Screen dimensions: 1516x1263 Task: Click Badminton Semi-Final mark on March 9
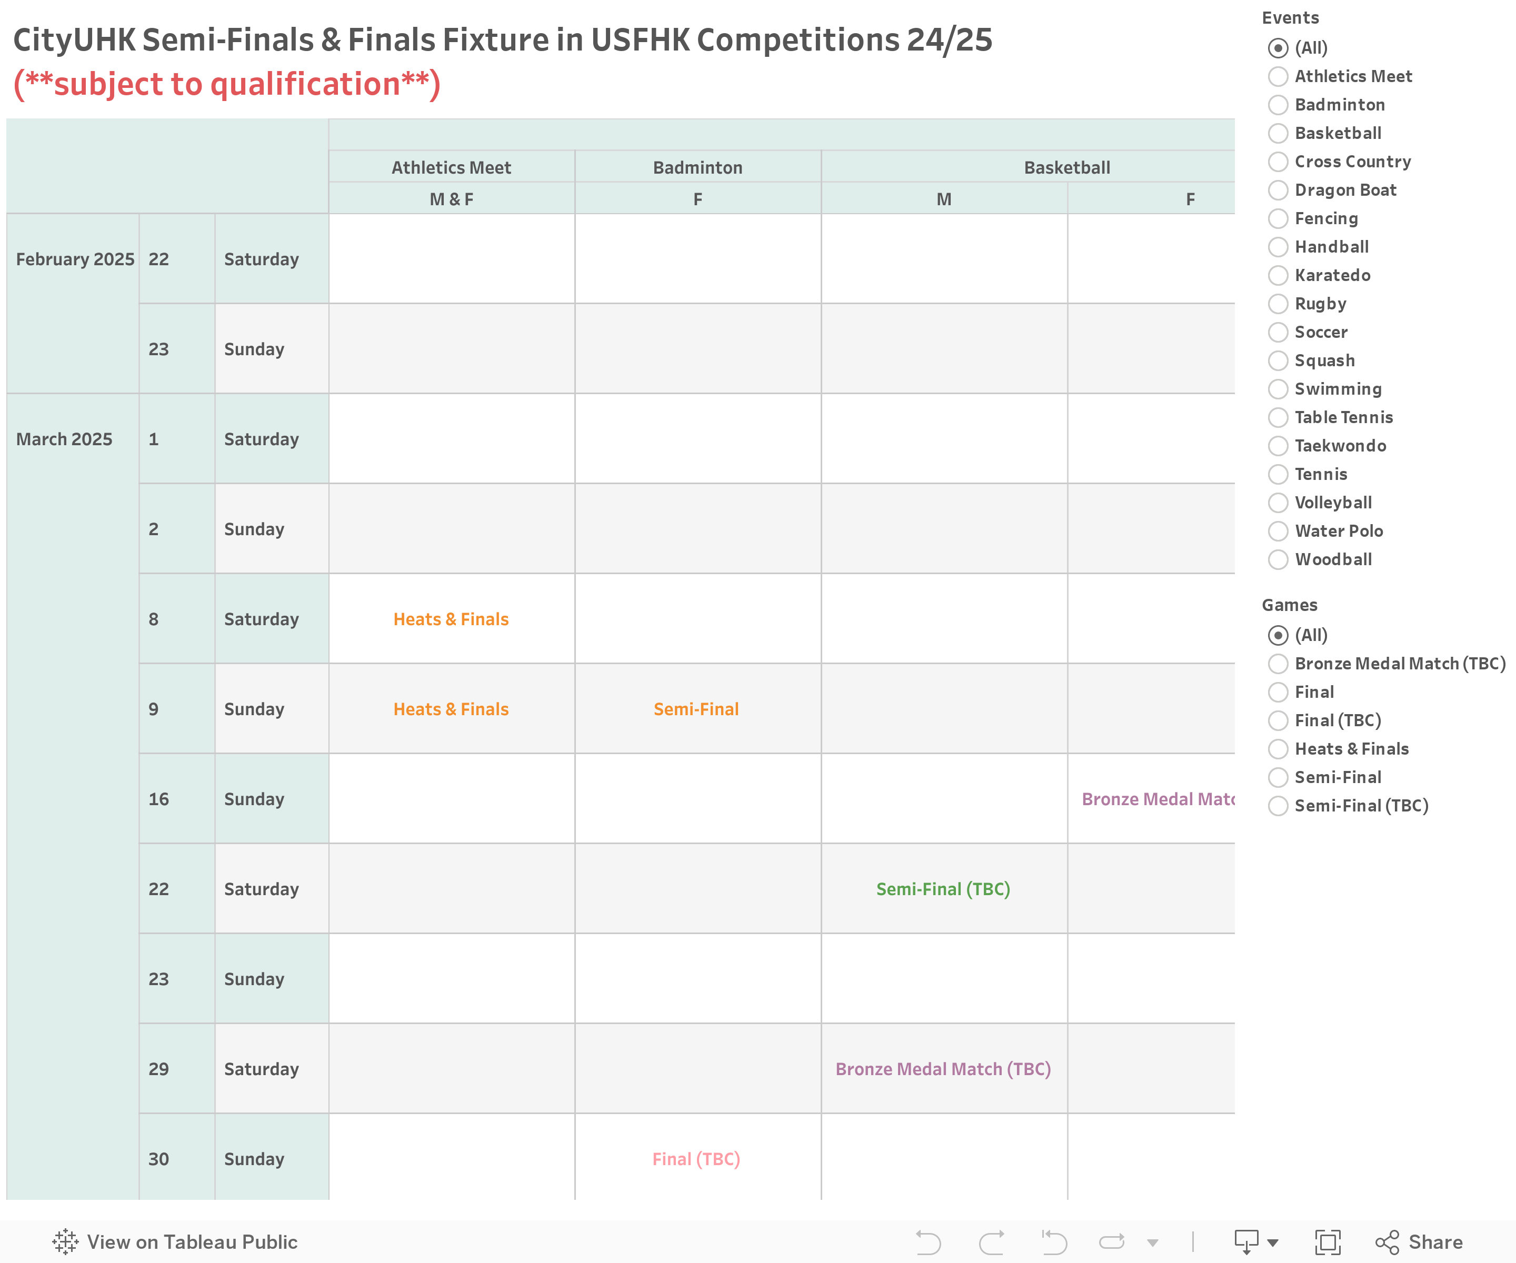coord(696,709)
